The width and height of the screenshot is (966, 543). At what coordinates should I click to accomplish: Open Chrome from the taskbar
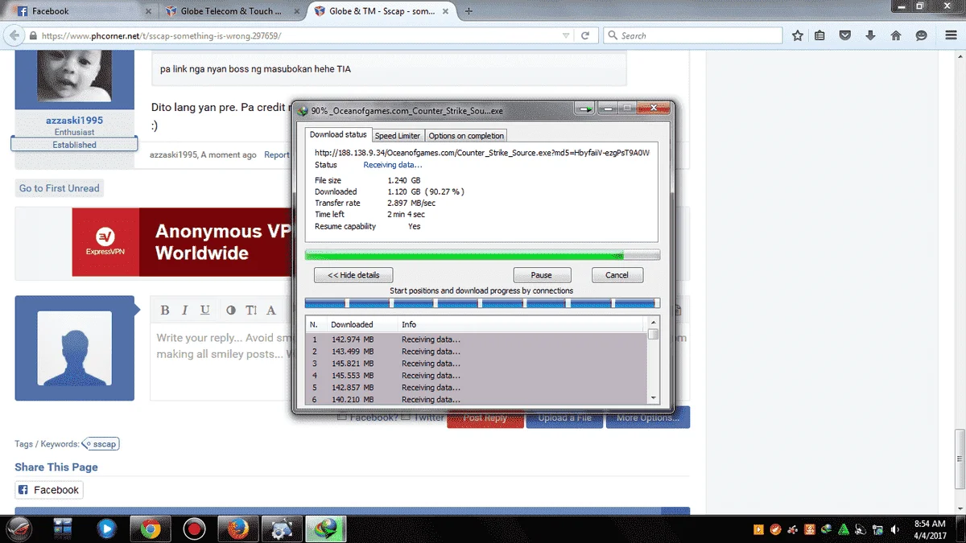click(x=150, y=529)
